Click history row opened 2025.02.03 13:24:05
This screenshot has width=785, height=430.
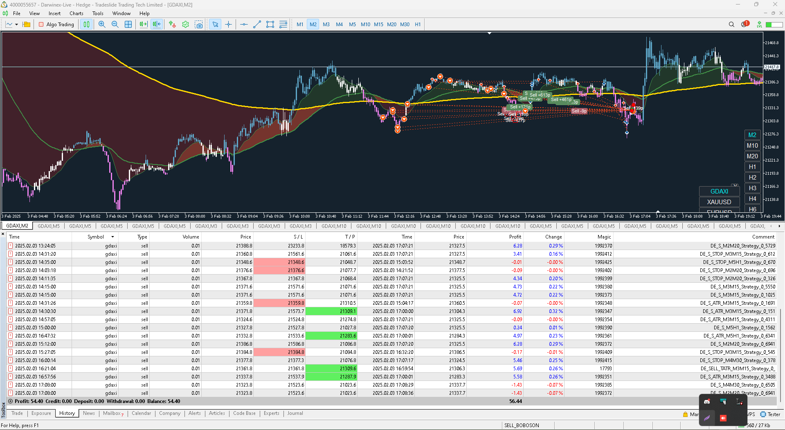click(x=392, y=246)
